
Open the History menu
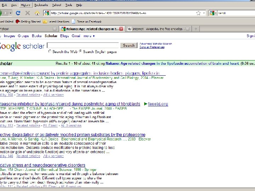[x=25, y=5]
